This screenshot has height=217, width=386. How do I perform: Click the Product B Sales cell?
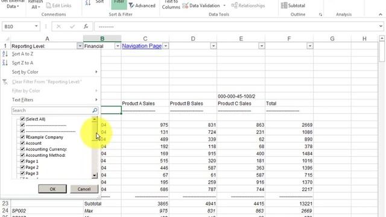193,103
